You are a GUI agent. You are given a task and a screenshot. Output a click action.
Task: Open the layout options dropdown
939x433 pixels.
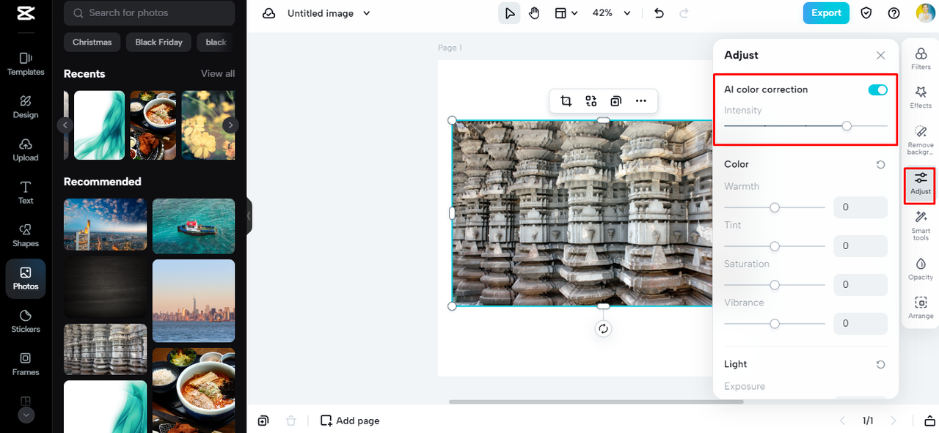click(x=566, y=13)
